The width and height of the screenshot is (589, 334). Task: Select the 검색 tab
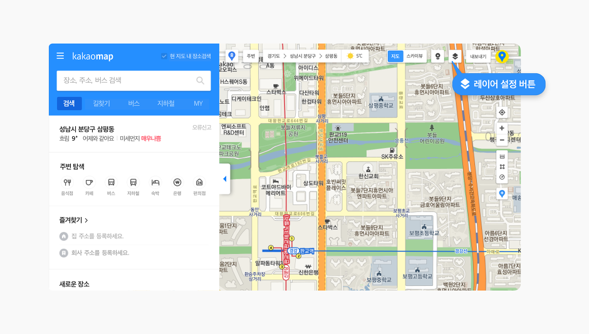[69, 103]
